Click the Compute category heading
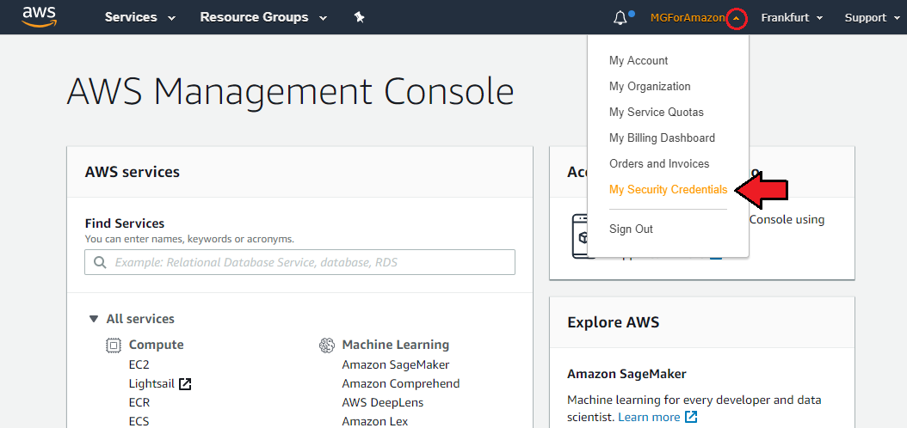This screenshot has height=428, width=907. [156, 345]
